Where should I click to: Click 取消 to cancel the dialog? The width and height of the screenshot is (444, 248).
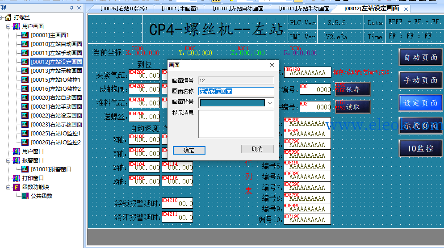click(x=257, y=149)
